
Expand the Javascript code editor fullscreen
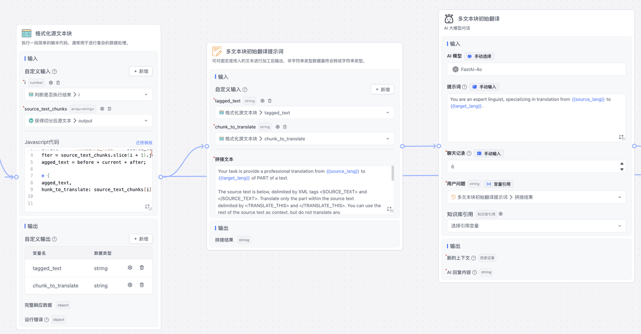tap(147, 206)
